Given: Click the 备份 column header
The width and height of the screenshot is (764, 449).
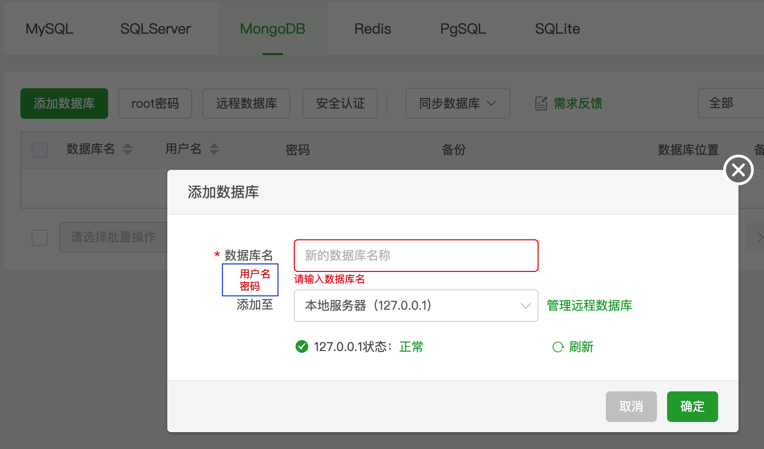Looking at the screenshot, I should [x=454, y=150].
